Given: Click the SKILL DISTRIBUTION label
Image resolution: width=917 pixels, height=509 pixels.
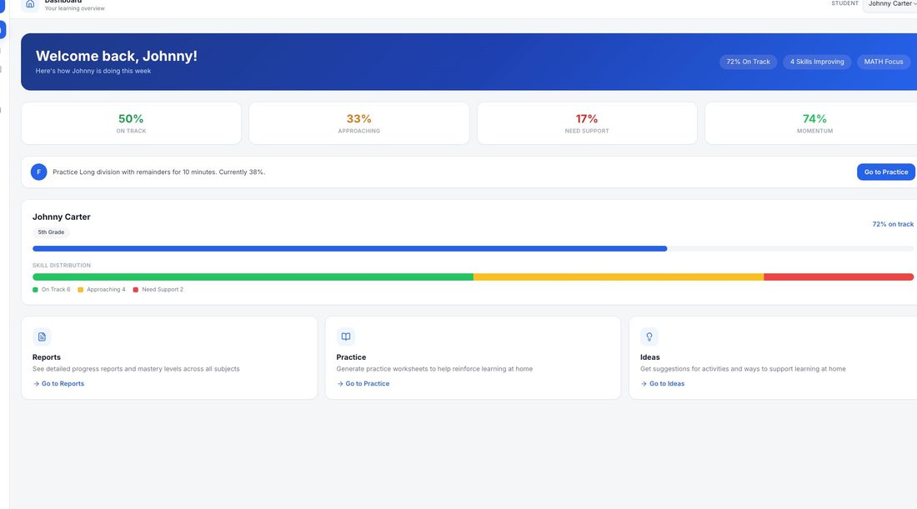Looking at the screenshot, I should coord(62,265).
